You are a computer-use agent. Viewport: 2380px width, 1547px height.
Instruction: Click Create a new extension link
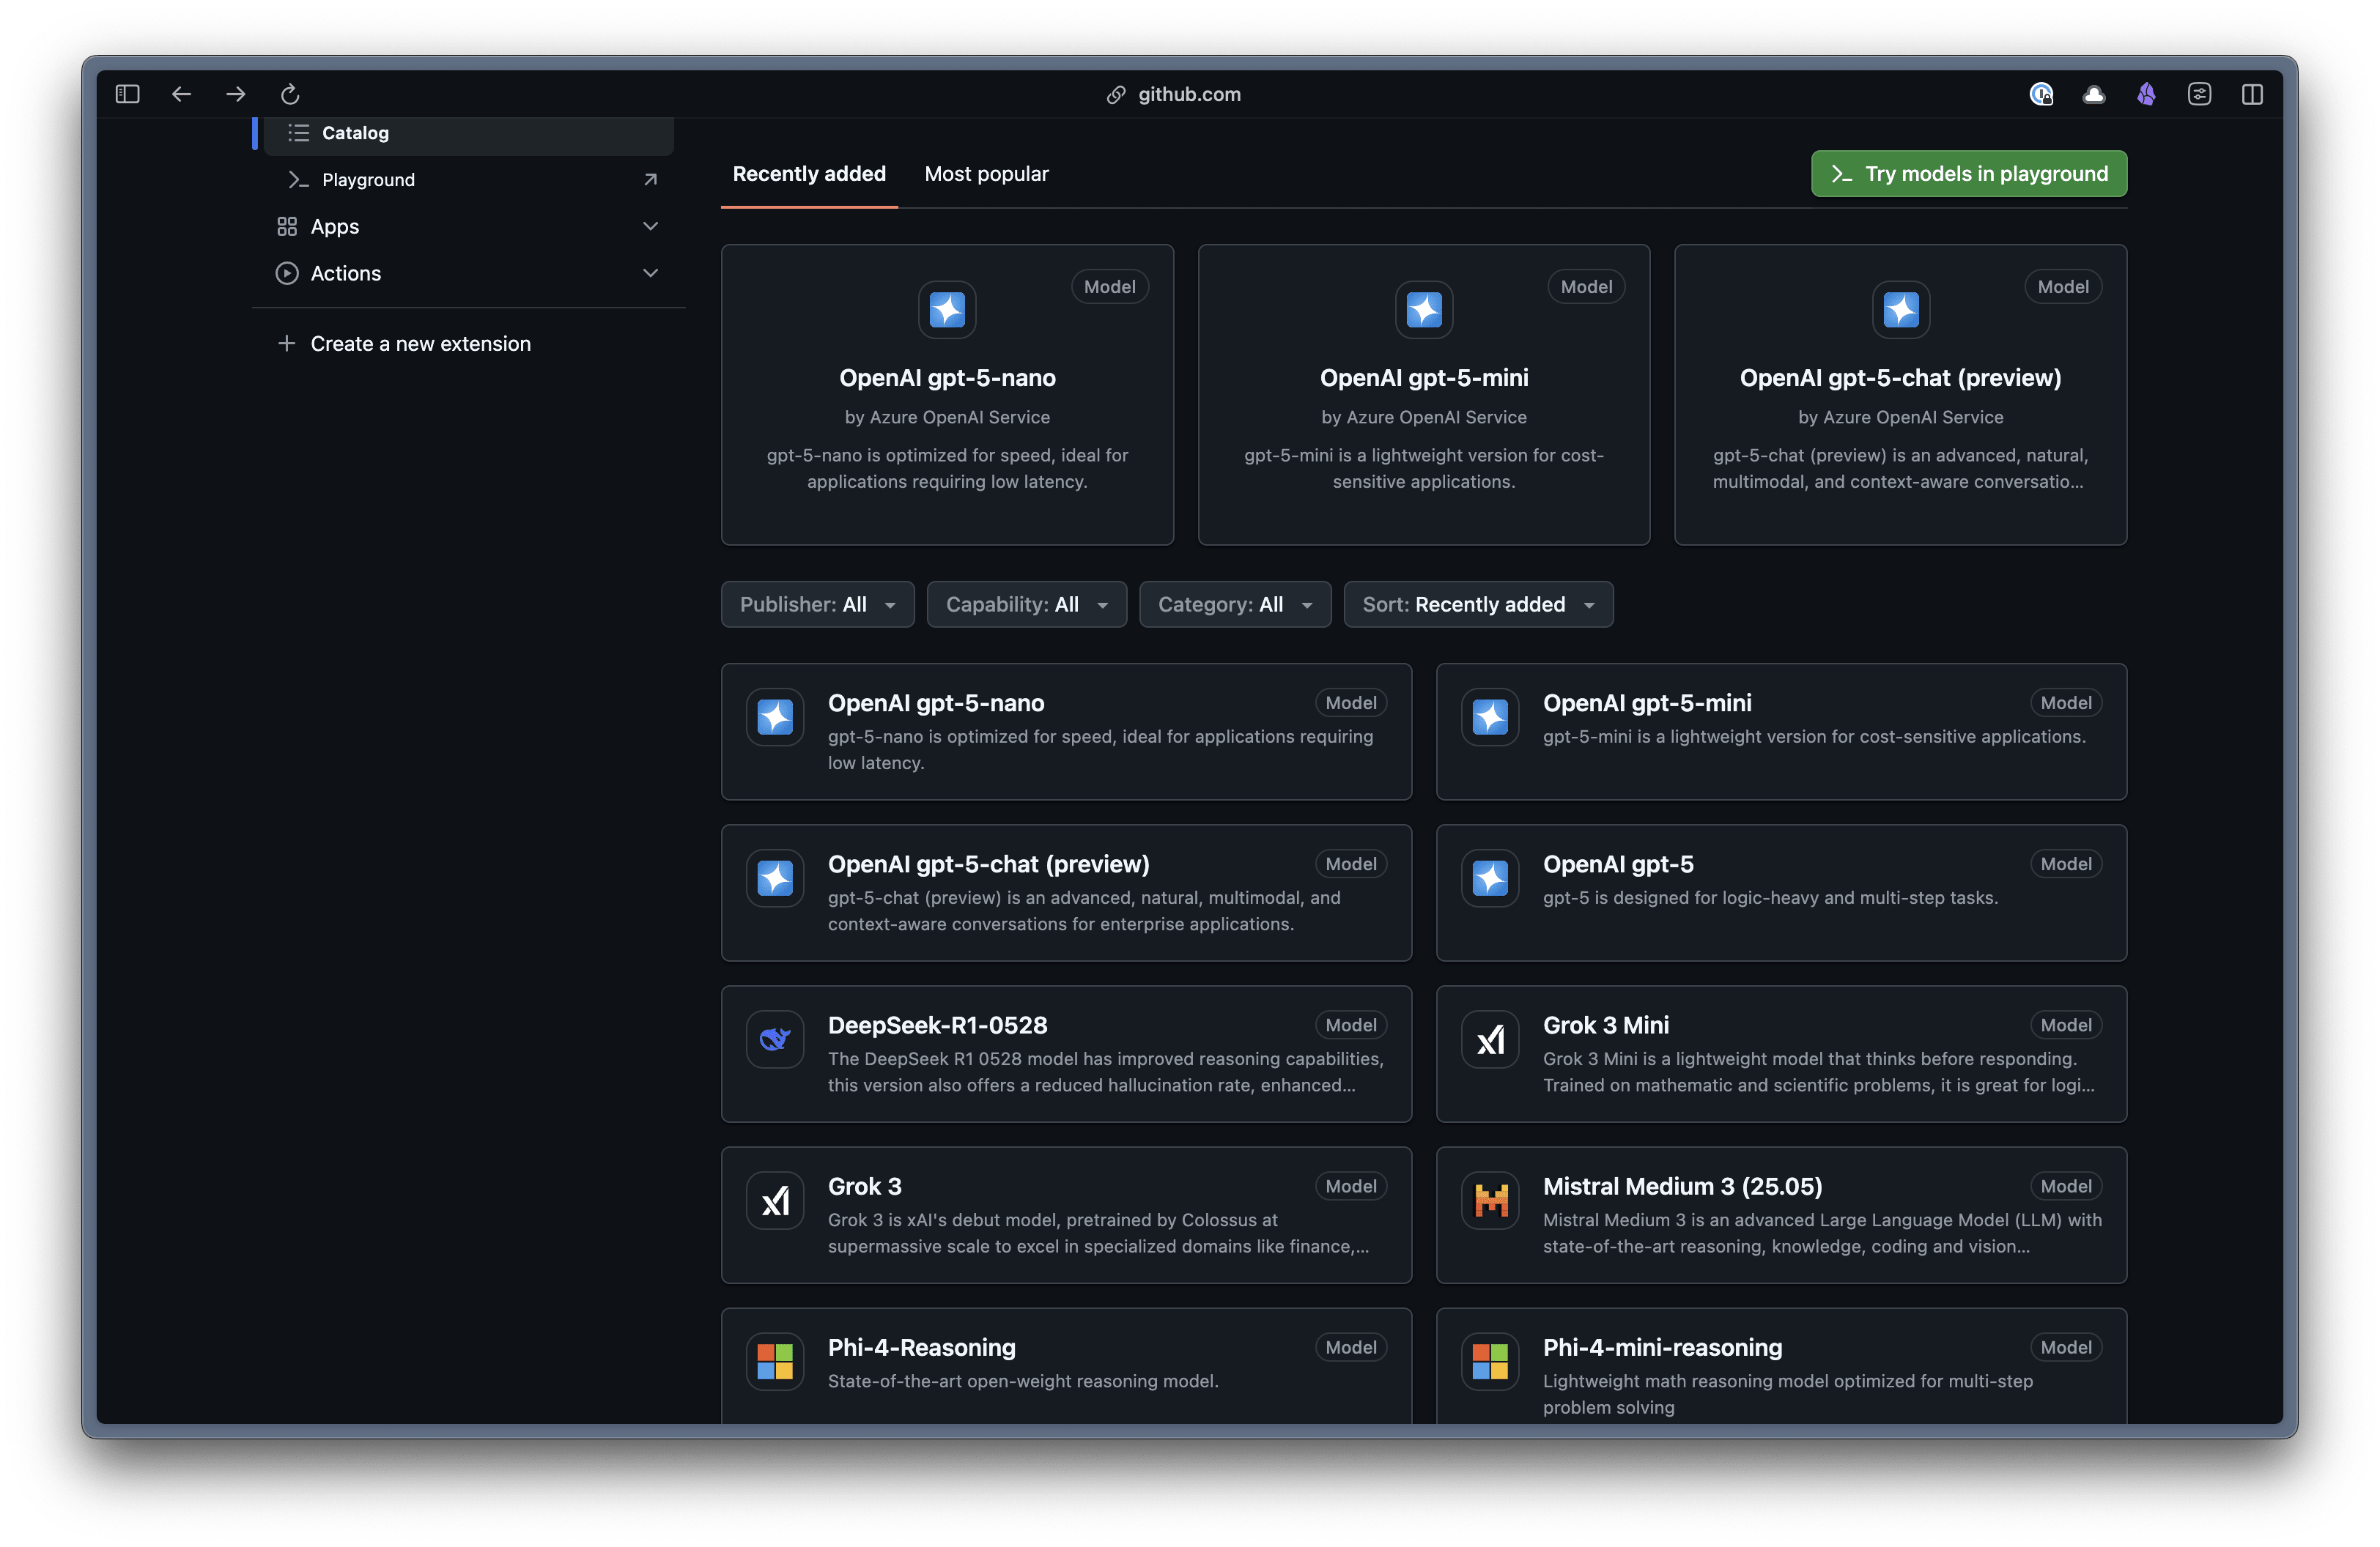click(x=420, y=344)
